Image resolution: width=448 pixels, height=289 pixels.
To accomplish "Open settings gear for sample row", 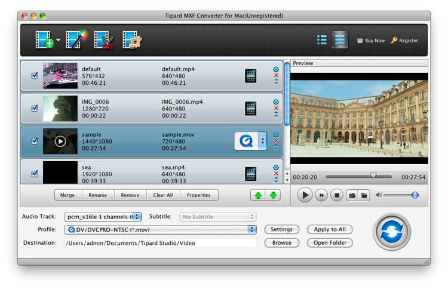I will (276, 134).
